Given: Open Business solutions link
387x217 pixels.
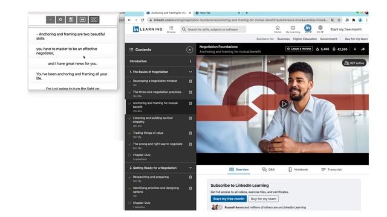Looking at the screenshot, I should pyautogui.click(x=284, y=39).
